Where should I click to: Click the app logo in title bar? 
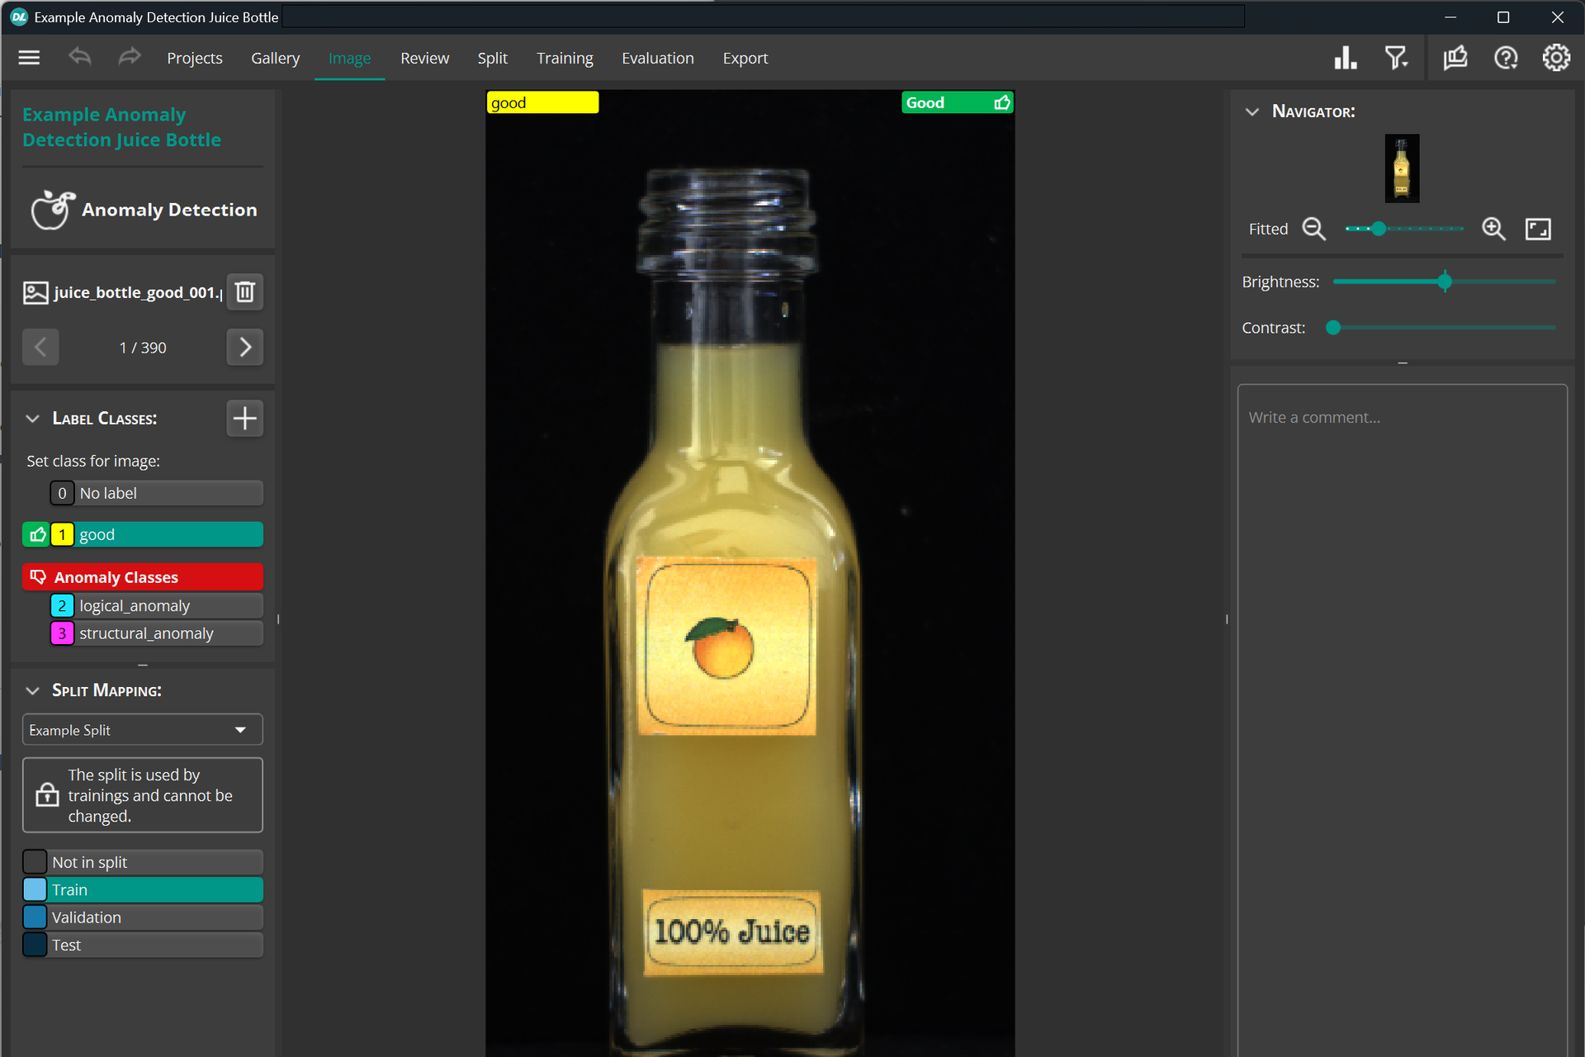(x=18, y=17)
